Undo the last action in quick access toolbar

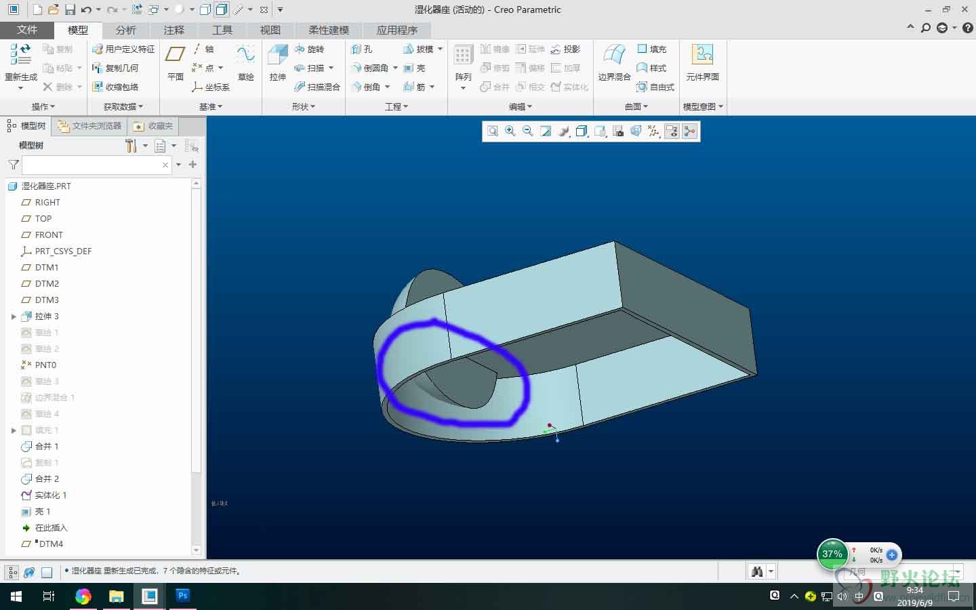[x=86, y=9]
